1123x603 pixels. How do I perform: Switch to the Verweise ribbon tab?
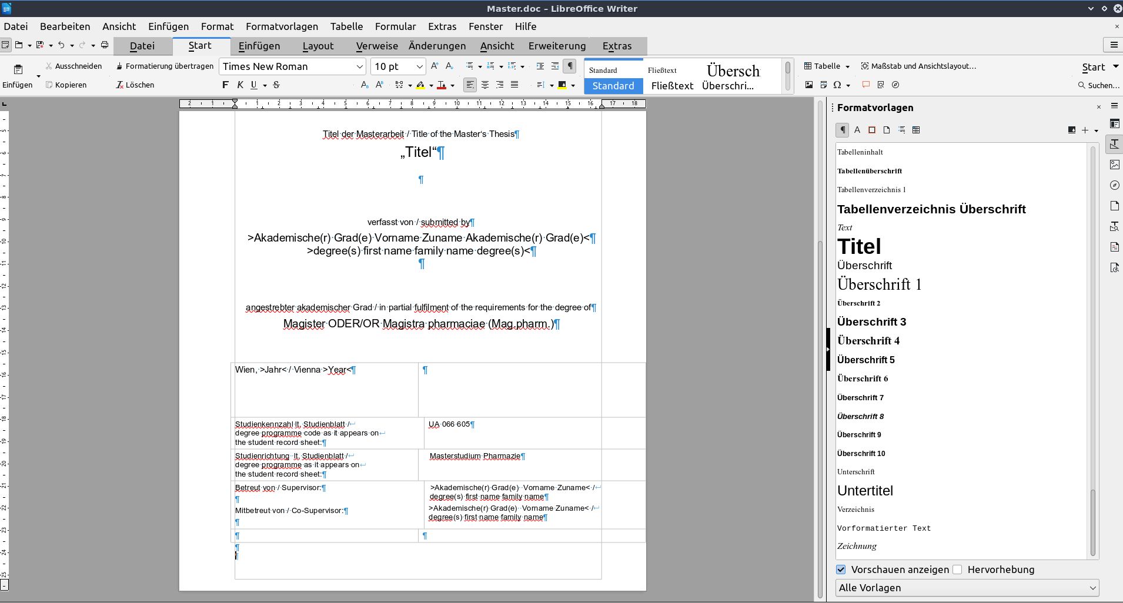coord(377,46)
